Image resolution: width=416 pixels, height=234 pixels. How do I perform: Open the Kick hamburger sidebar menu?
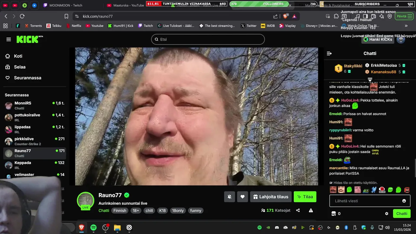tap(8, 39)
